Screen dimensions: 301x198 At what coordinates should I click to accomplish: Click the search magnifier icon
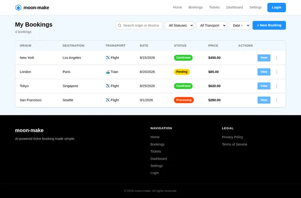(x=119, y=25)
